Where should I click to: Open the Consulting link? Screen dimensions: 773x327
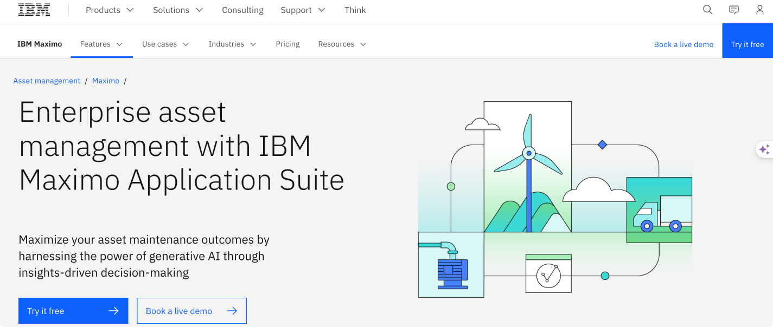[242, 10]
